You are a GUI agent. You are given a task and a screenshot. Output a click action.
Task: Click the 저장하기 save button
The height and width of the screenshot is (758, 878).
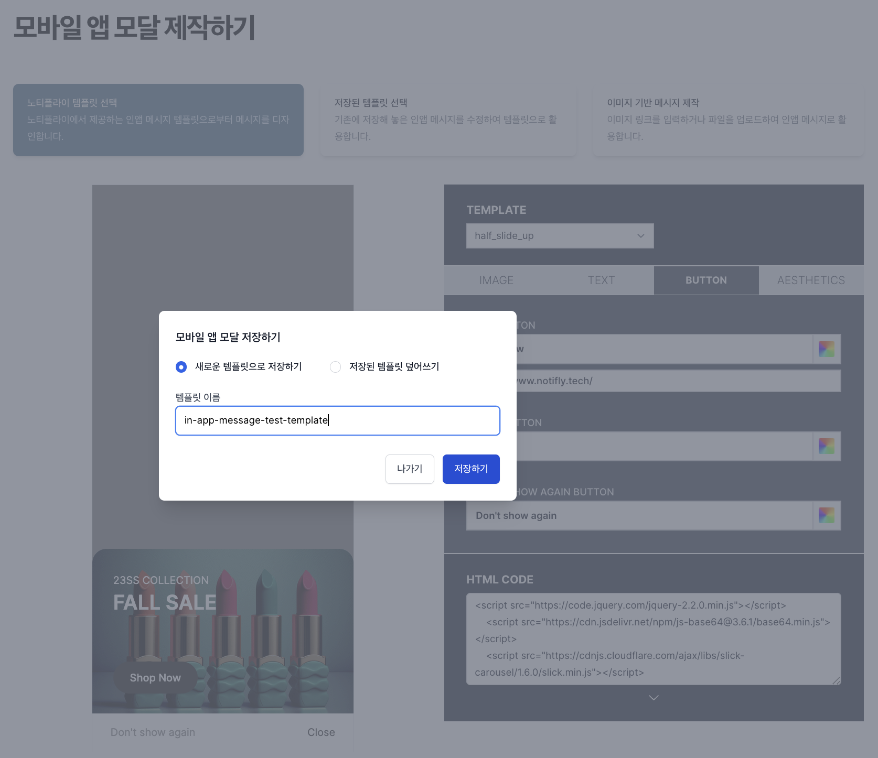tap(470, 469)
